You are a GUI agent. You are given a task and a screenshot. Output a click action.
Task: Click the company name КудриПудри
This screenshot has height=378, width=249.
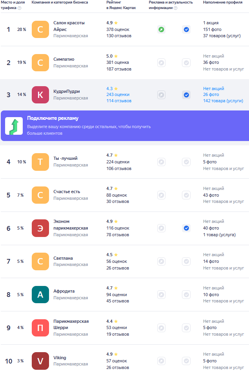click(67, 91)
